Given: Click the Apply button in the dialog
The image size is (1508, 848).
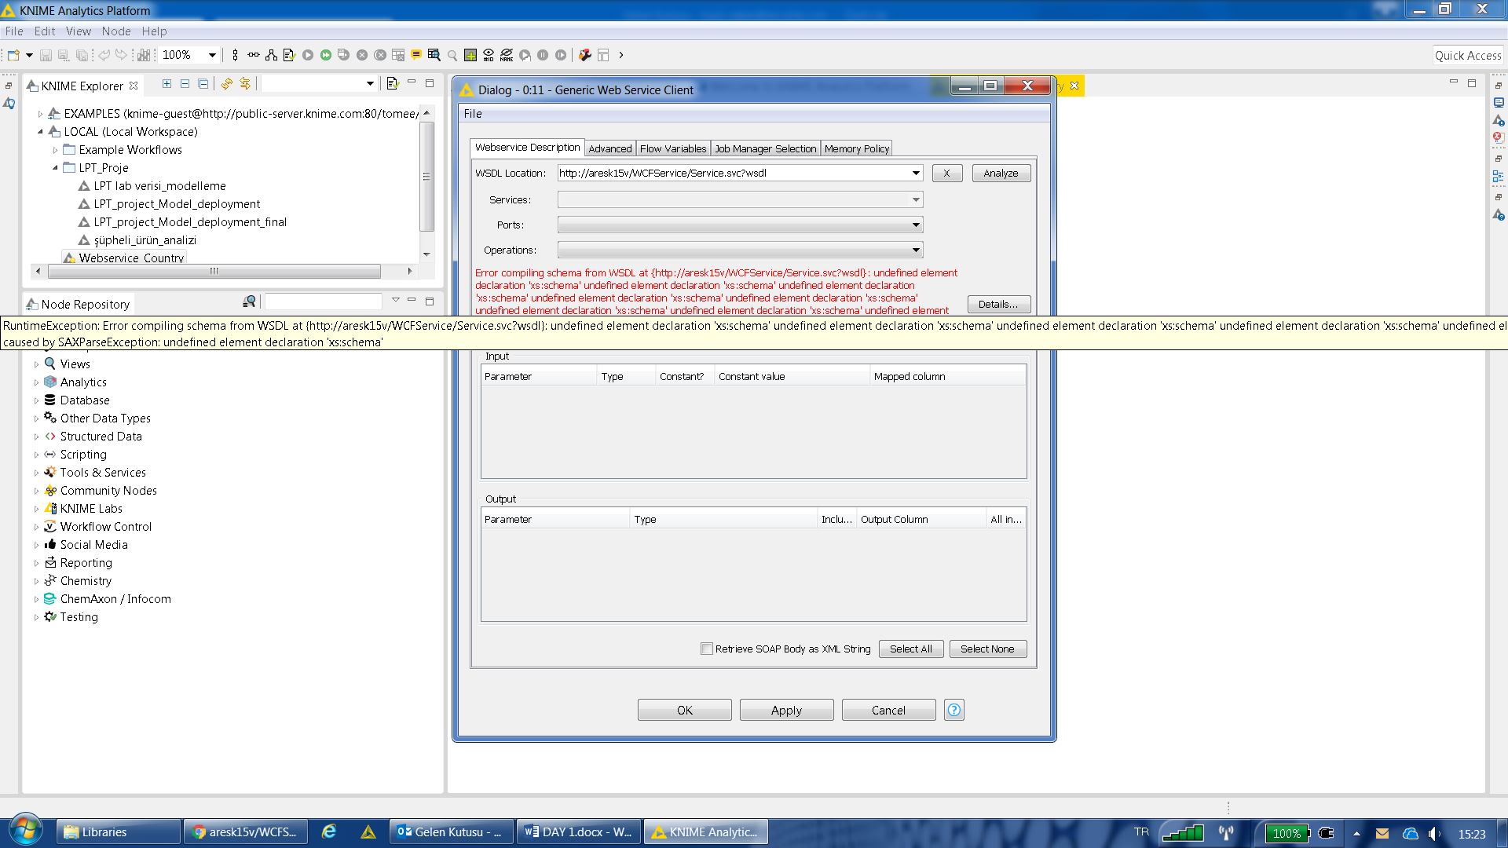Looking at the screenshot, I should [x=786, y=710].
